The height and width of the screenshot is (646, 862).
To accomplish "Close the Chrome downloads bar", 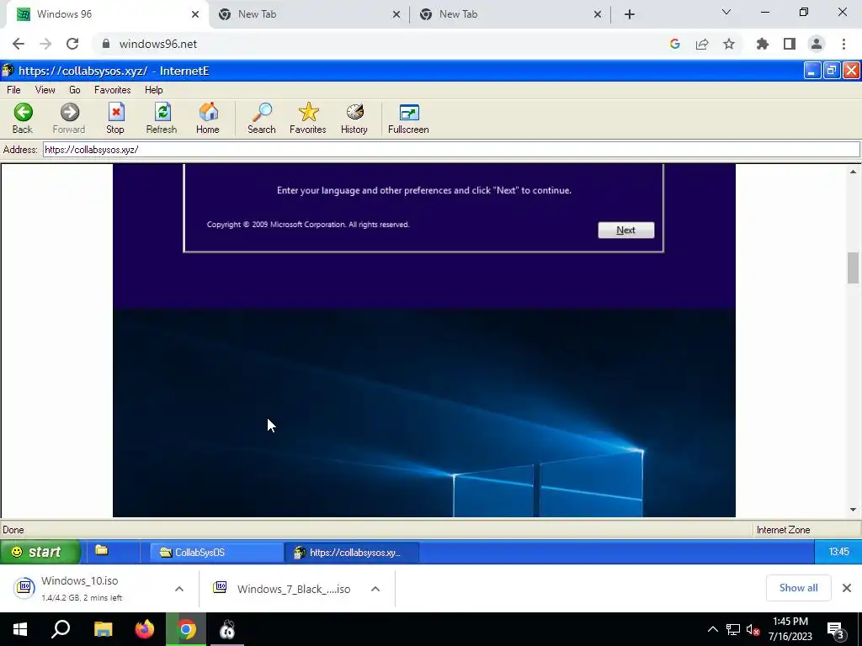I will point(847,588).
